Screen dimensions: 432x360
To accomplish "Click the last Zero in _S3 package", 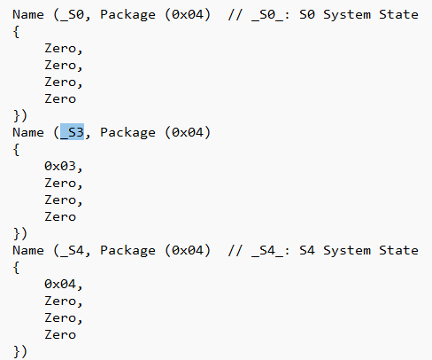I will tap(60, 216).
